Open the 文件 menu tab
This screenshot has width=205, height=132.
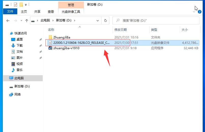10,11
